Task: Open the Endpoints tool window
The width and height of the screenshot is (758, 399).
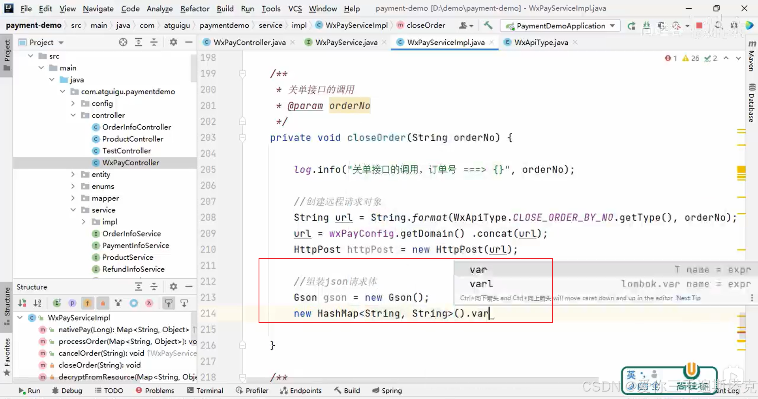Action: point(301,390)
